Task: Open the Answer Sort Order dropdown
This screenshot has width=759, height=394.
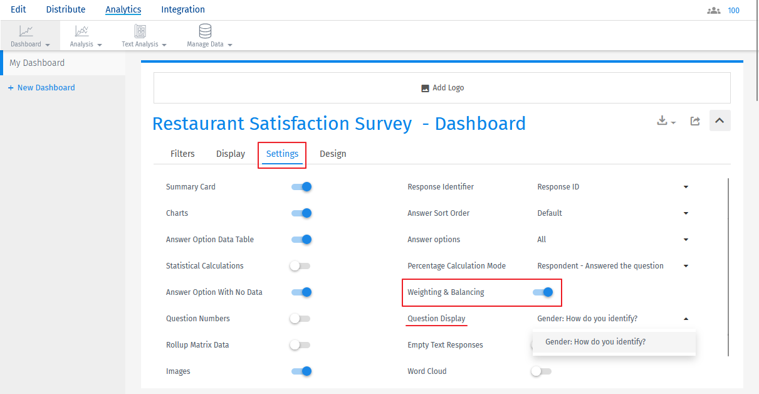Action: coord(613,213)
